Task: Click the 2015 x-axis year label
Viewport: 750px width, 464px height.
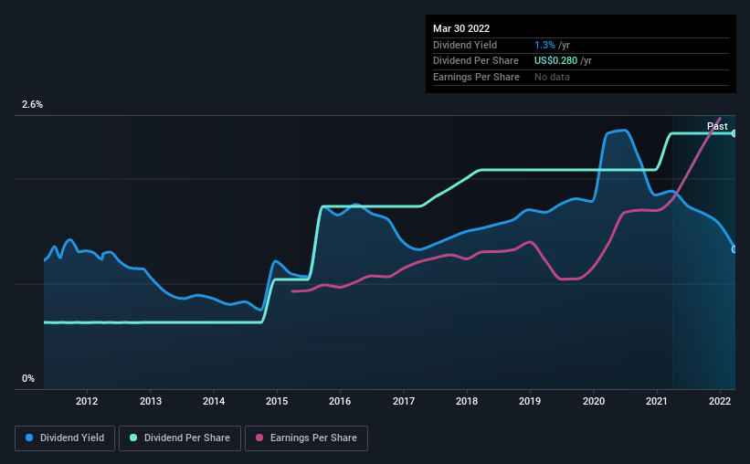Action: 277,401
